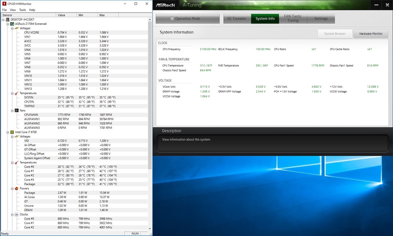Collapse the CPU Temperatures tree node
Screen dimensions: 393x236
coord(12,163)
